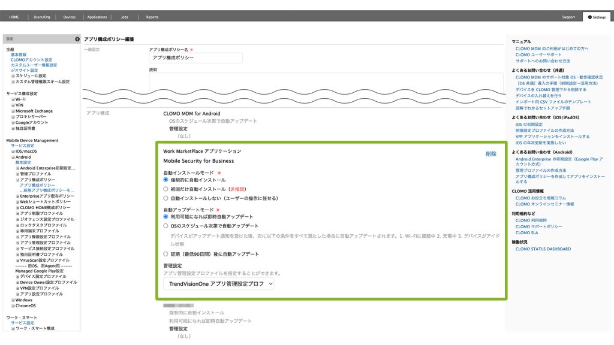The width and height of the screenshot is (614, 345).
Task: Open CLOMO STATUS DASHBOARD link
Action: tap(543, 249)
